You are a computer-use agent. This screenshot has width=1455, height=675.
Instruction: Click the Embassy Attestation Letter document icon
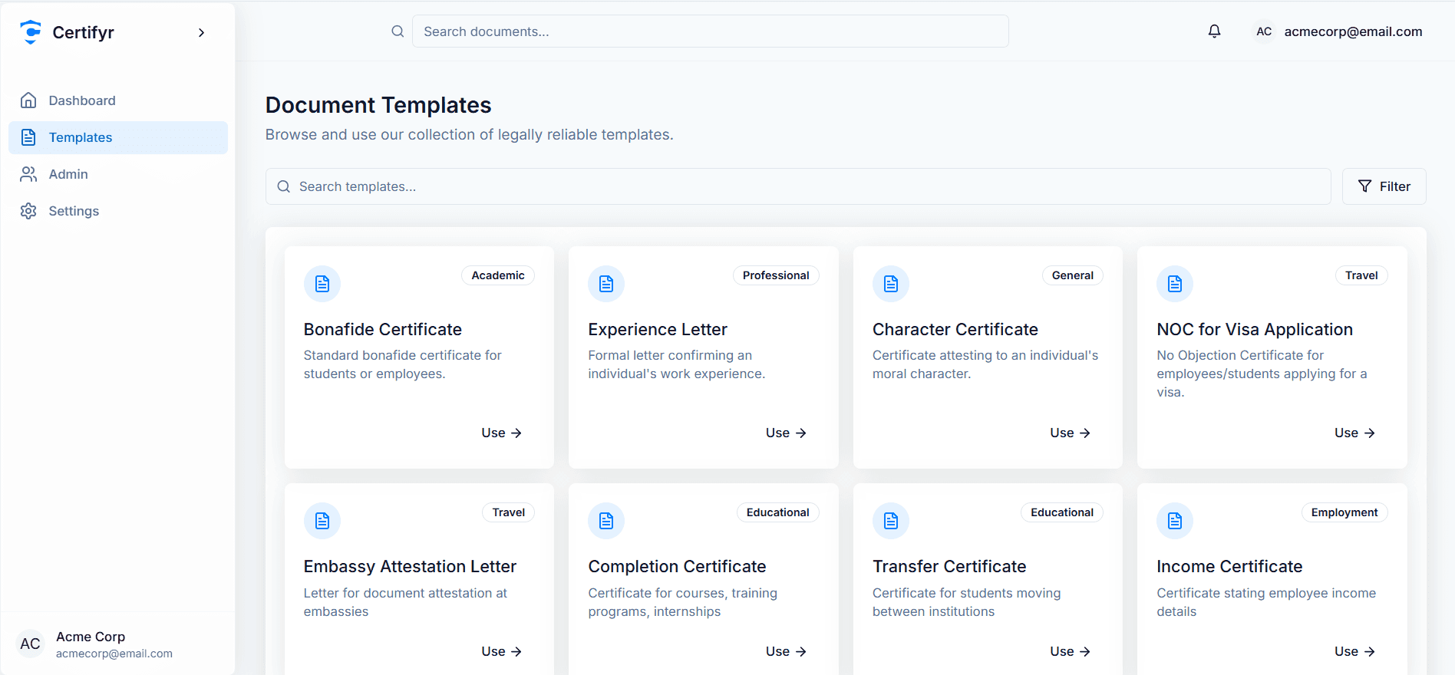click(x=322, y=521)
